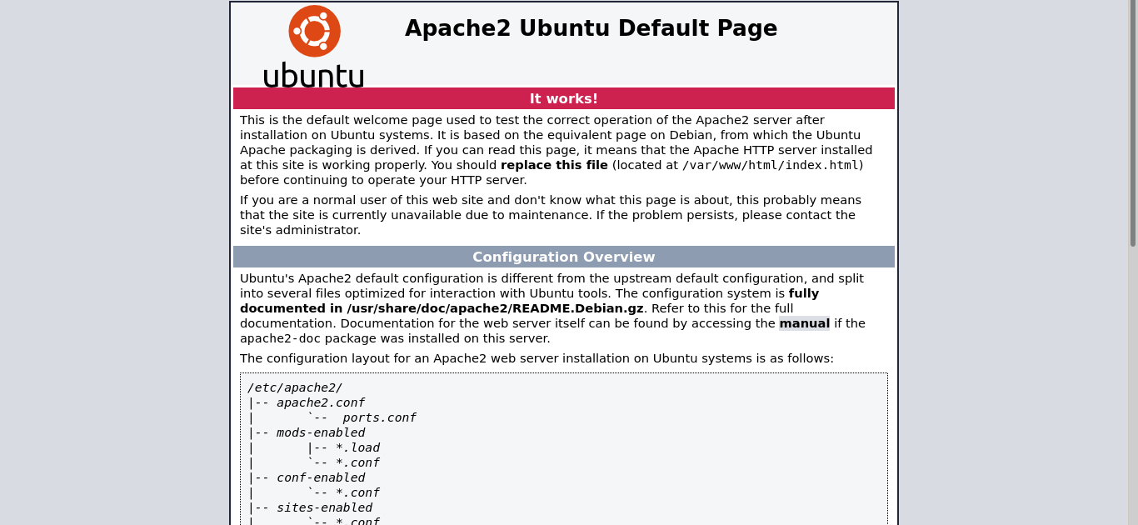Screen dimensions: 1138x525
Task: Click the red It works! banner
Action: pyautogui.click(x=563, y=98)
